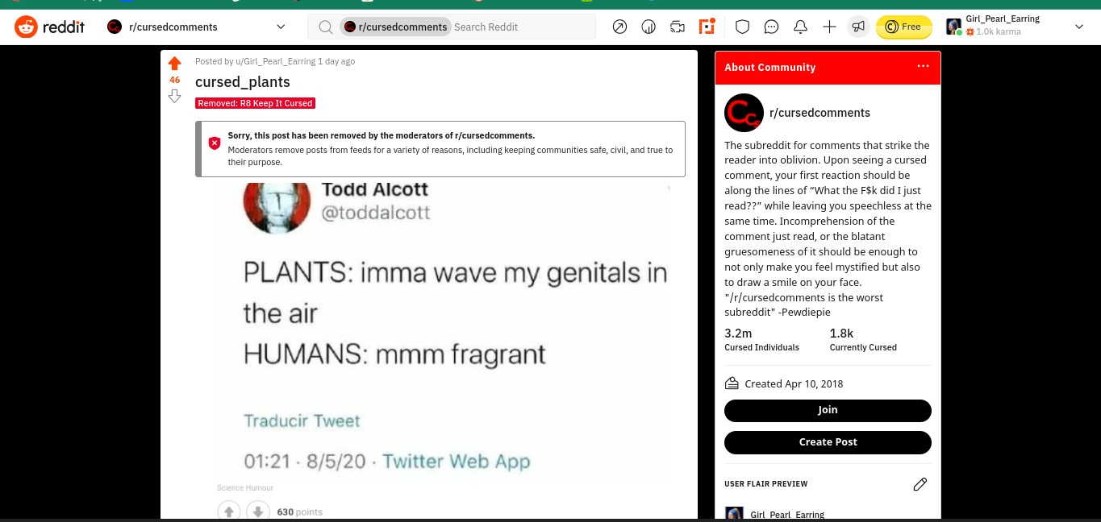Click the advertise megaphone icon

(x=858, y=27)
